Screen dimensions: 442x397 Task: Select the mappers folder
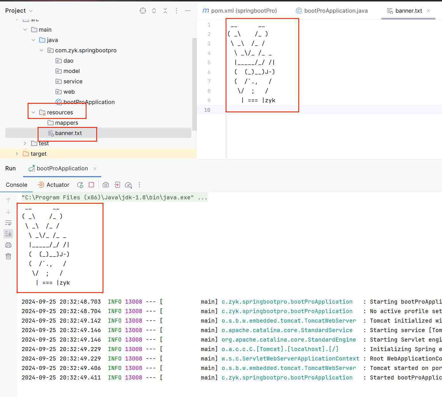[63, 123]
